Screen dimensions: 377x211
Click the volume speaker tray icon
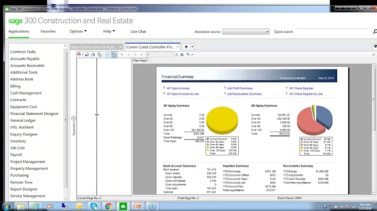click(342, 206)
